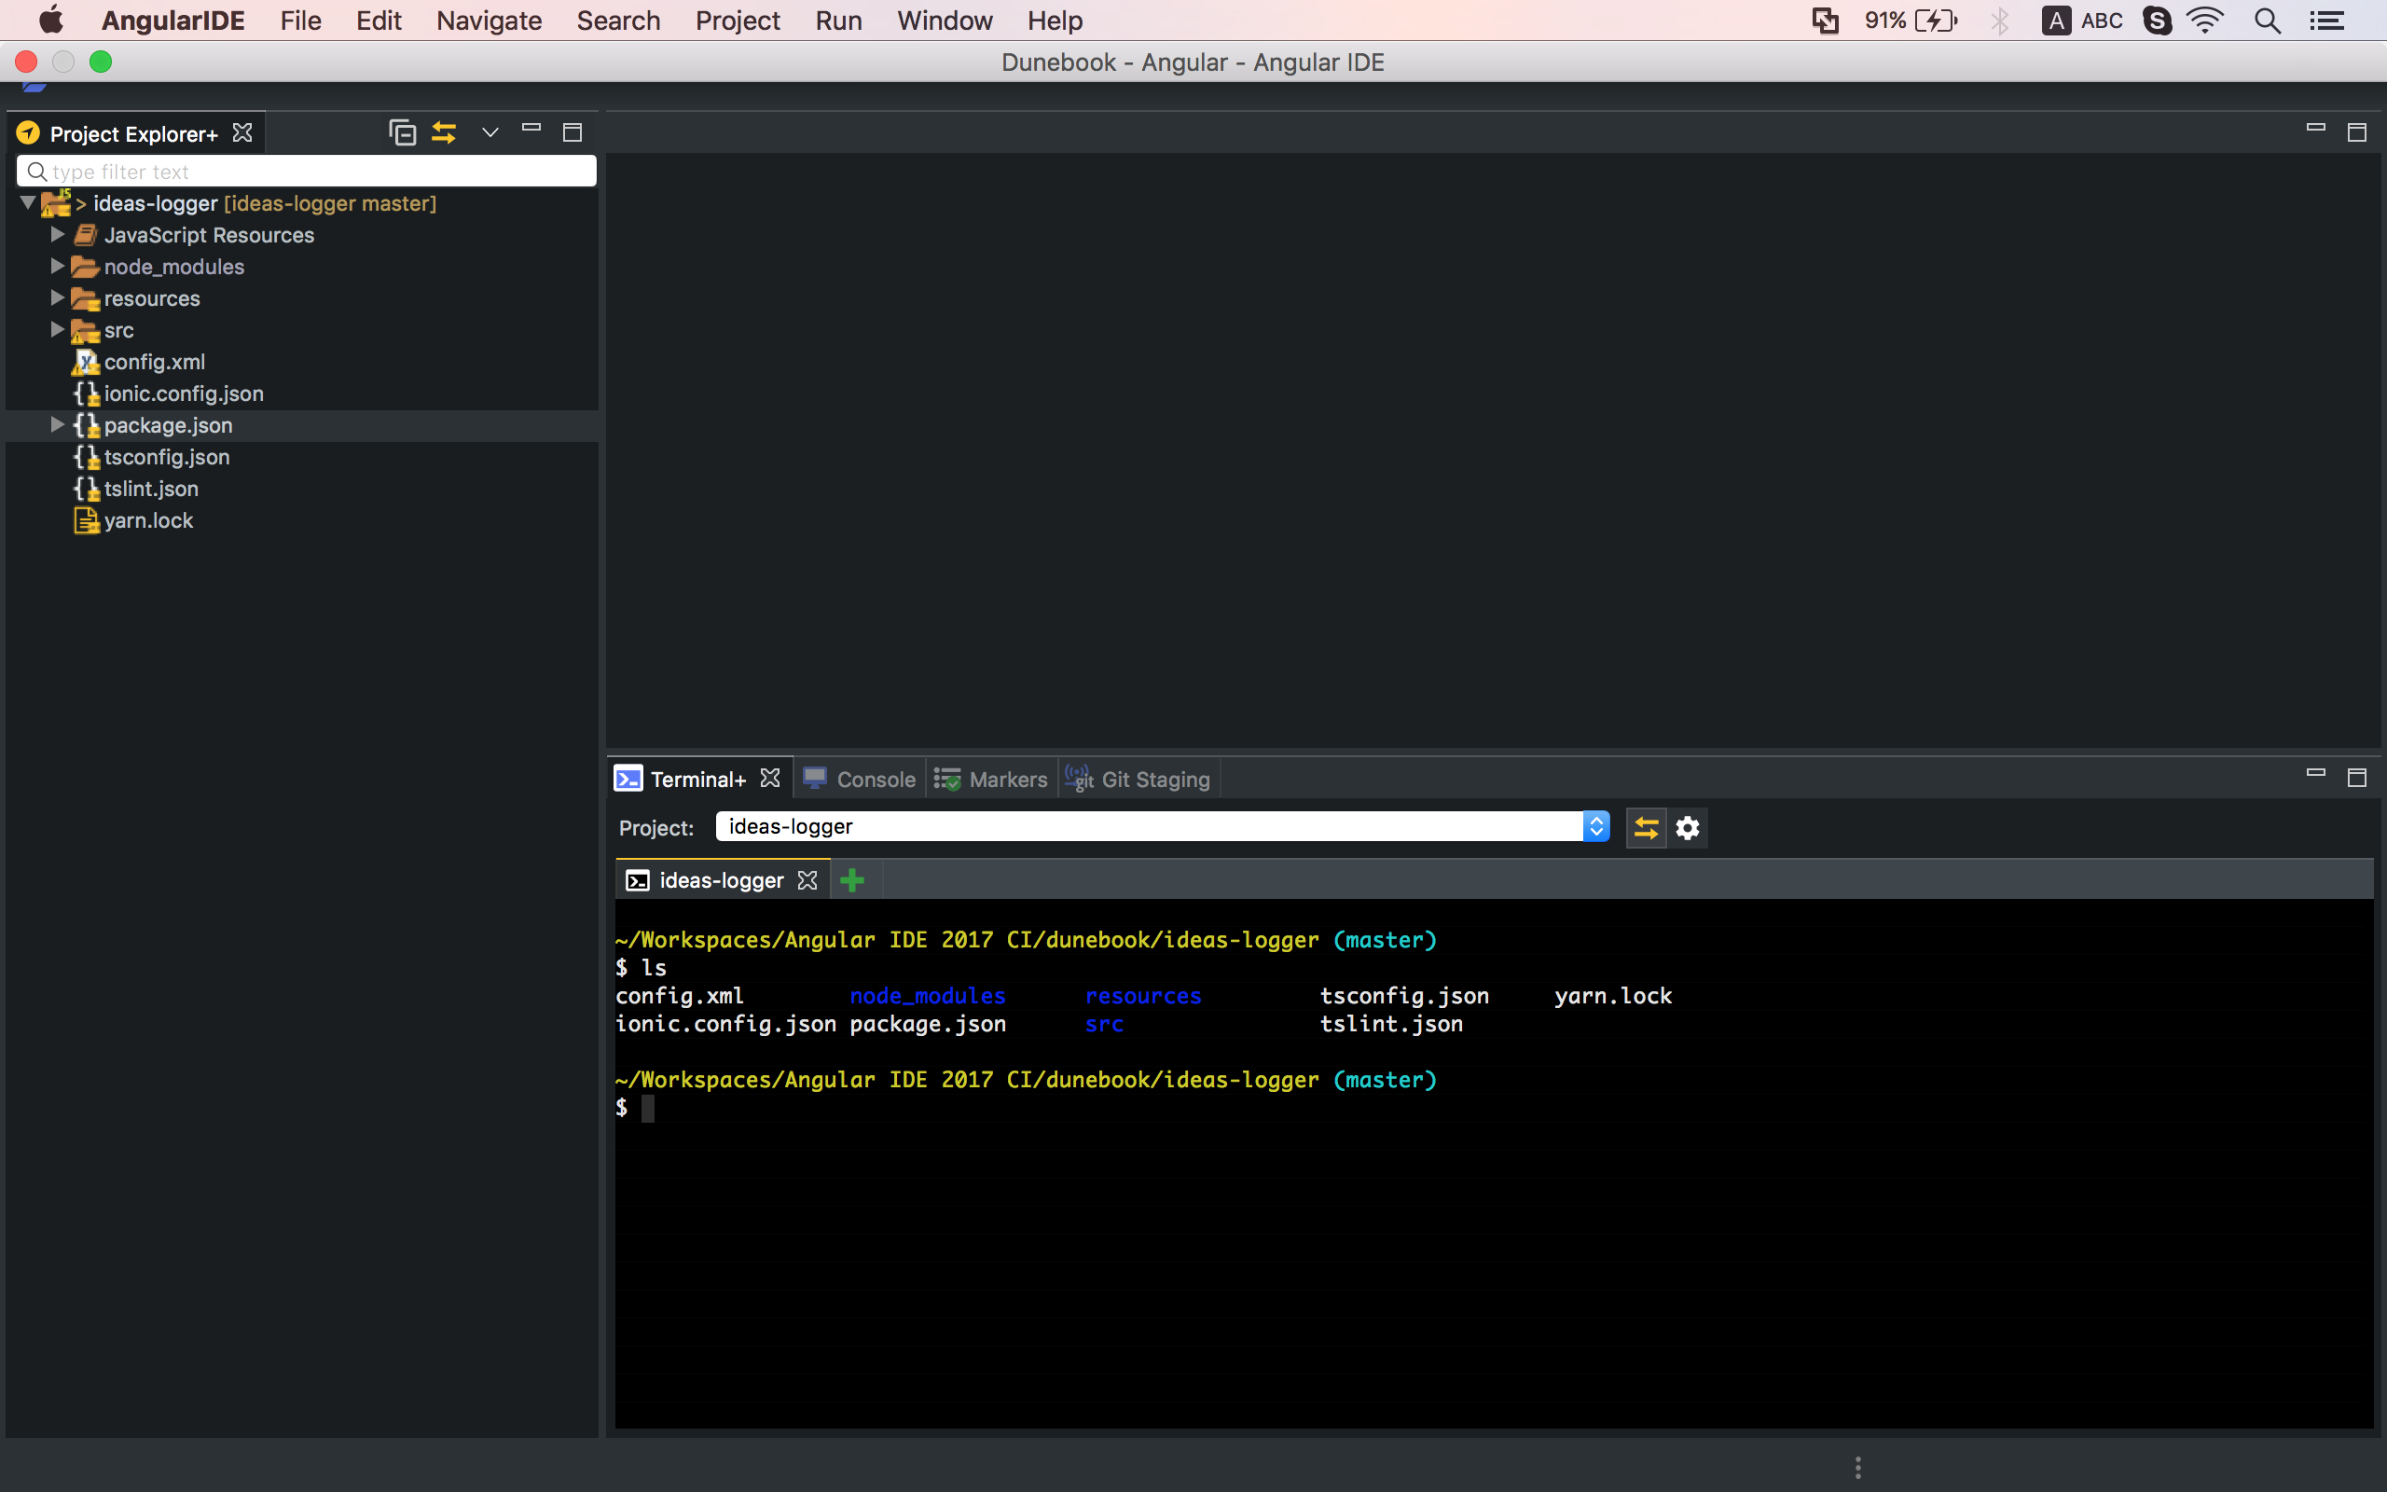Select config.xml in the tree
Image resolution: width=2387 pixels, height=1492 pixels.
coord(155,362)
